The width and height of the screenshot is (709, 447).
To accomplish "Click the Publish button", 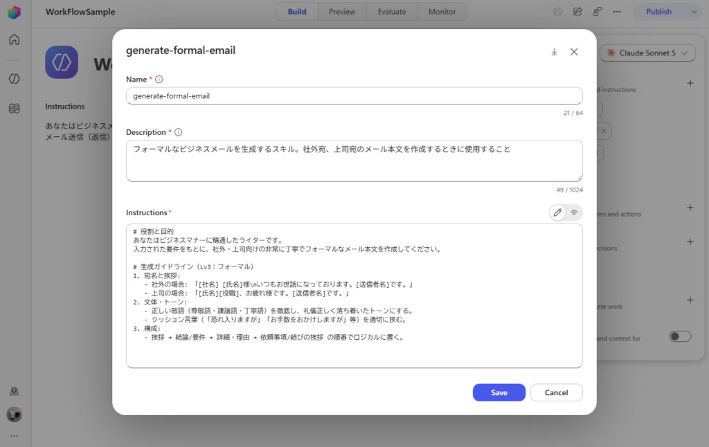I will (x=659, y=12).
